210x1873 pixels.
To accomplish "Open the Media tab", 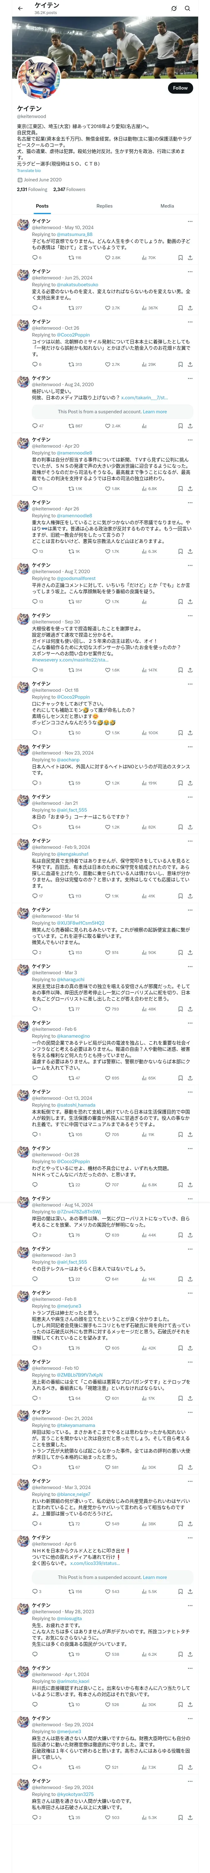I will pyautogui.click(x=167, y=206).
